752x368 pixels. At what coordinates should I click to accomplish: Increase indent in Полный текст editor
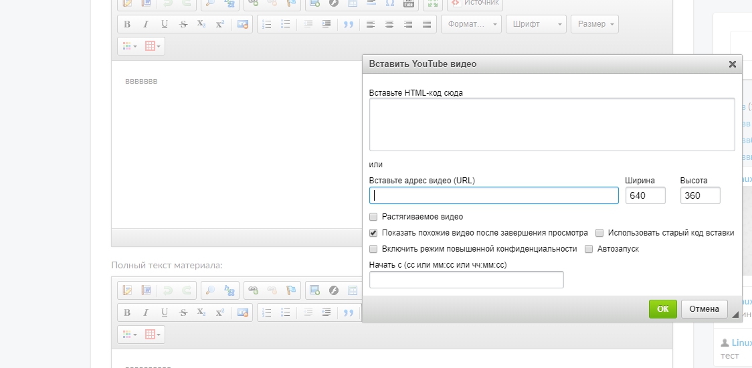[x=326, y=313]
